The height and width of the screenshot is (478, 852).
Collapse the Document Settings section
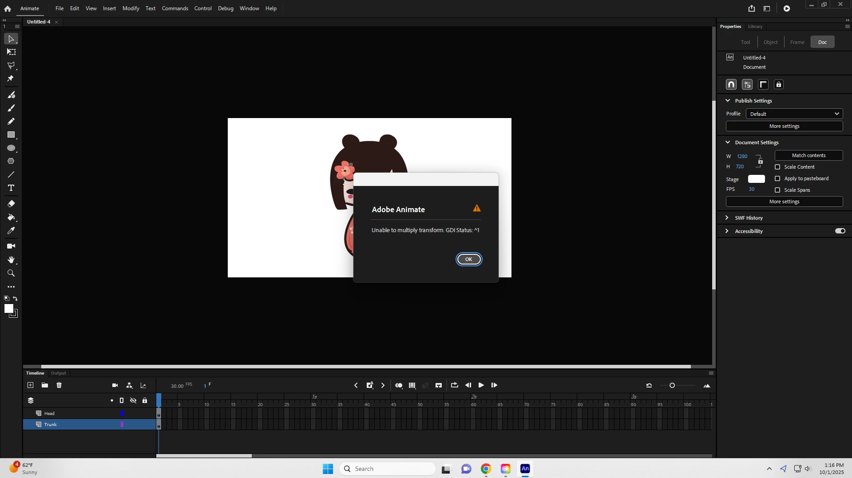(x=728, y=142)
